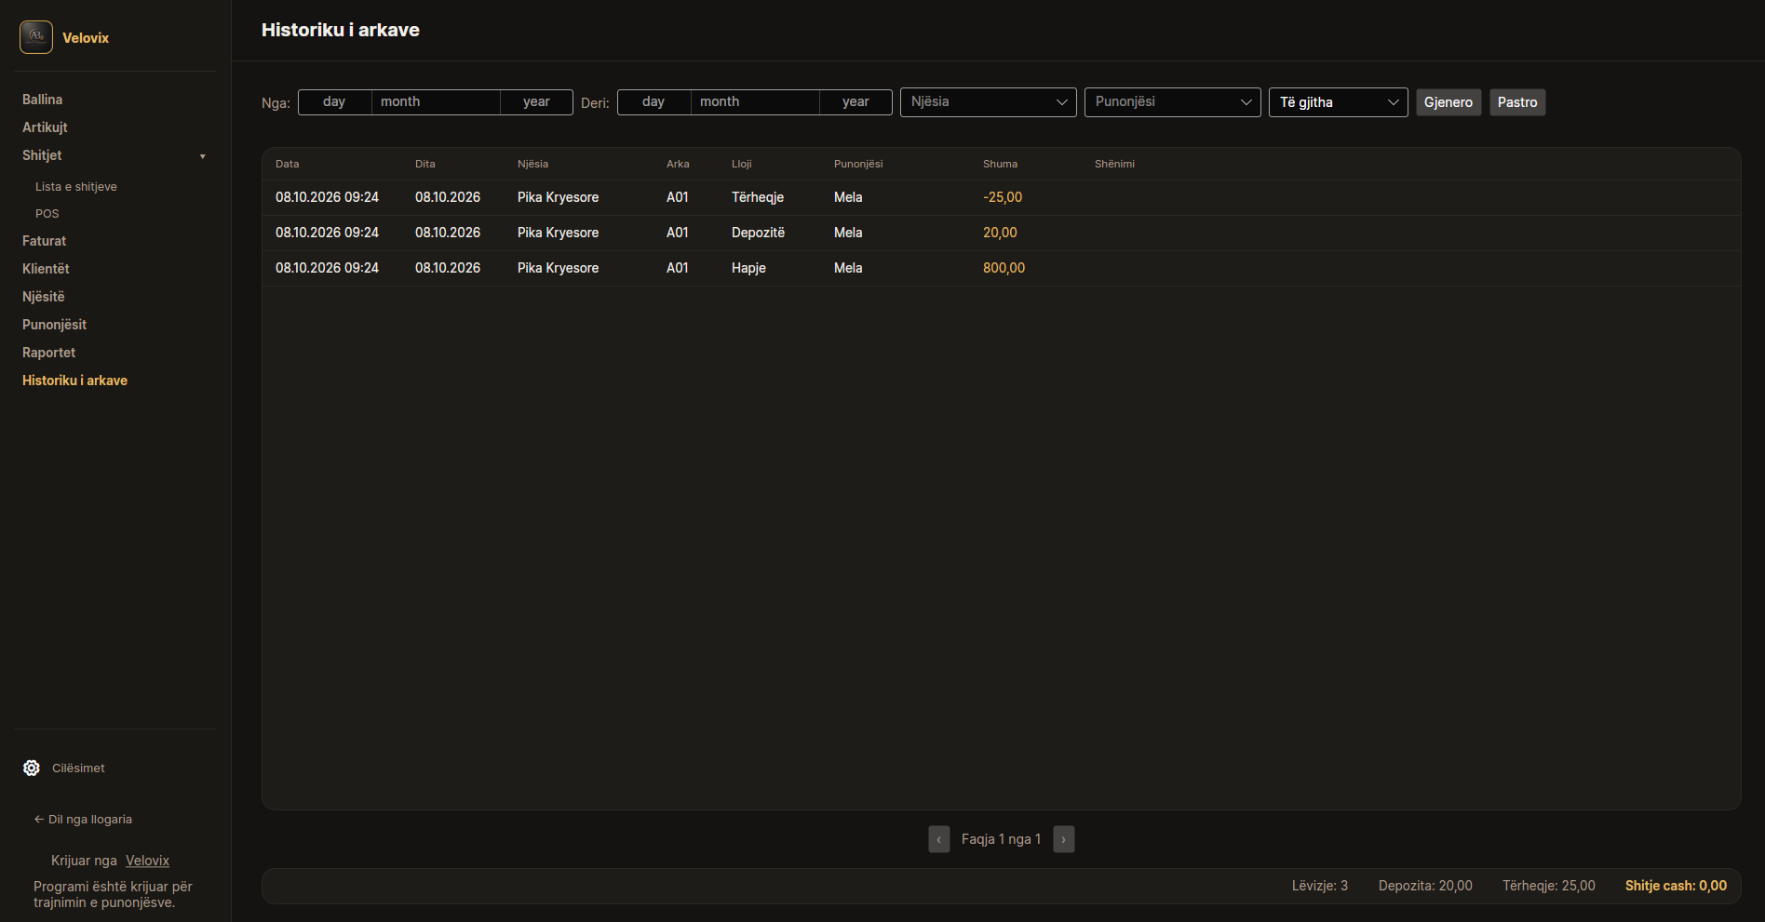Screen dimensions: 1765x922
Task: Select the Depozitë row type cell
Action: 758,233
